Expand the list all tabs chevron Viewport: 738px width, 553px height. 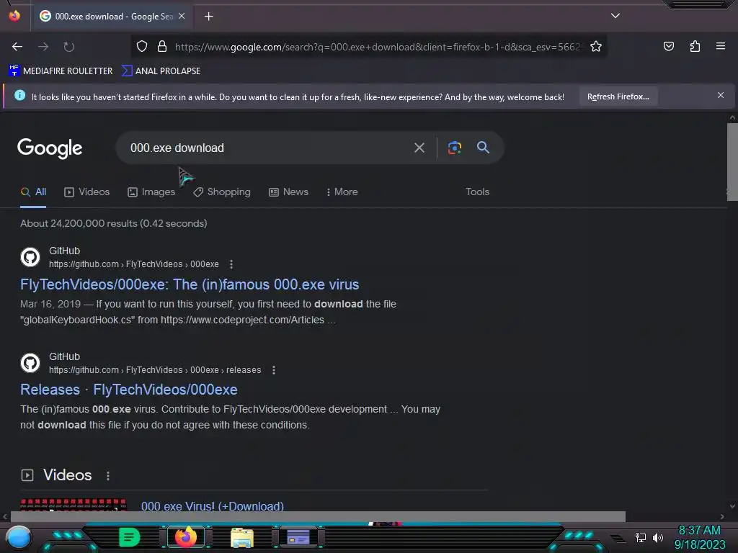click(615, 16)
